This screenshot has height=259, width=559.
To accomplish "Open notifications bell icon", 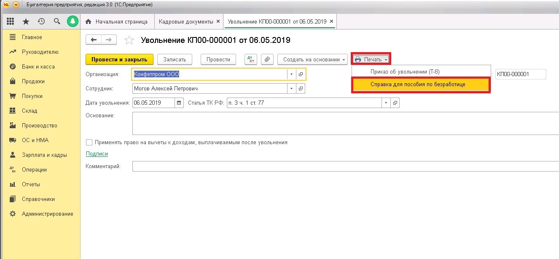I will coord(73,21).
